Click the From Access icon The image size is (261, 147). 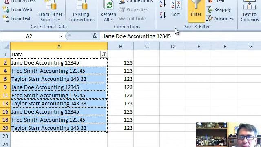pyautogui.click(x=7, y=2)
